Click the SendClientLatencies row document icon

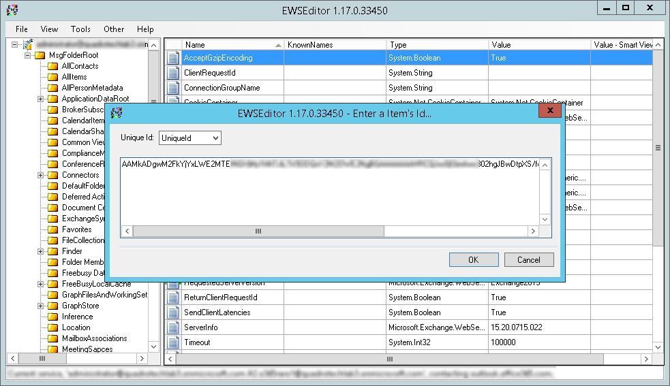(173, 312)
